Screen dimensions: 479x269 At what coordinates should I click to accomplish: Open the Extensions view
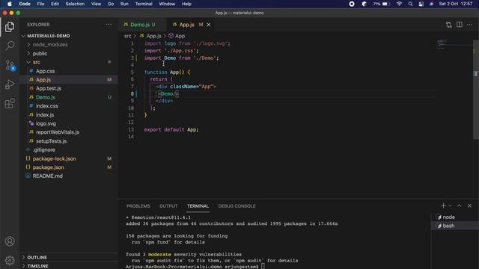10,103
